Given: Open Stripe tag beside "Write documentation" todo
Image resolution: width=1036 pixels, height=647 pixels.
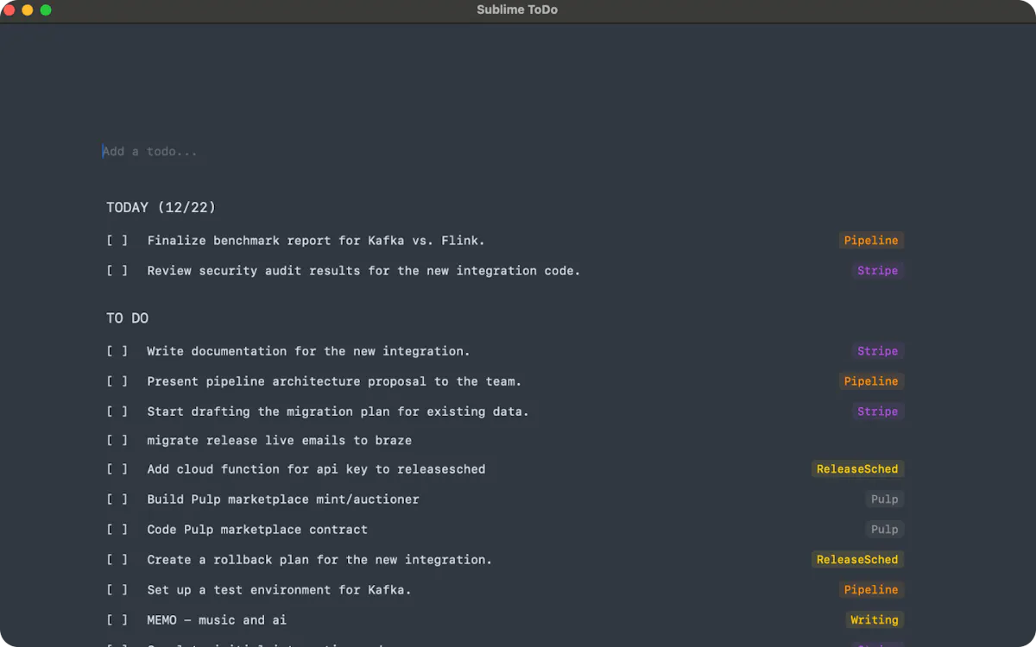Looking at the screenshot, I should 878,351.
